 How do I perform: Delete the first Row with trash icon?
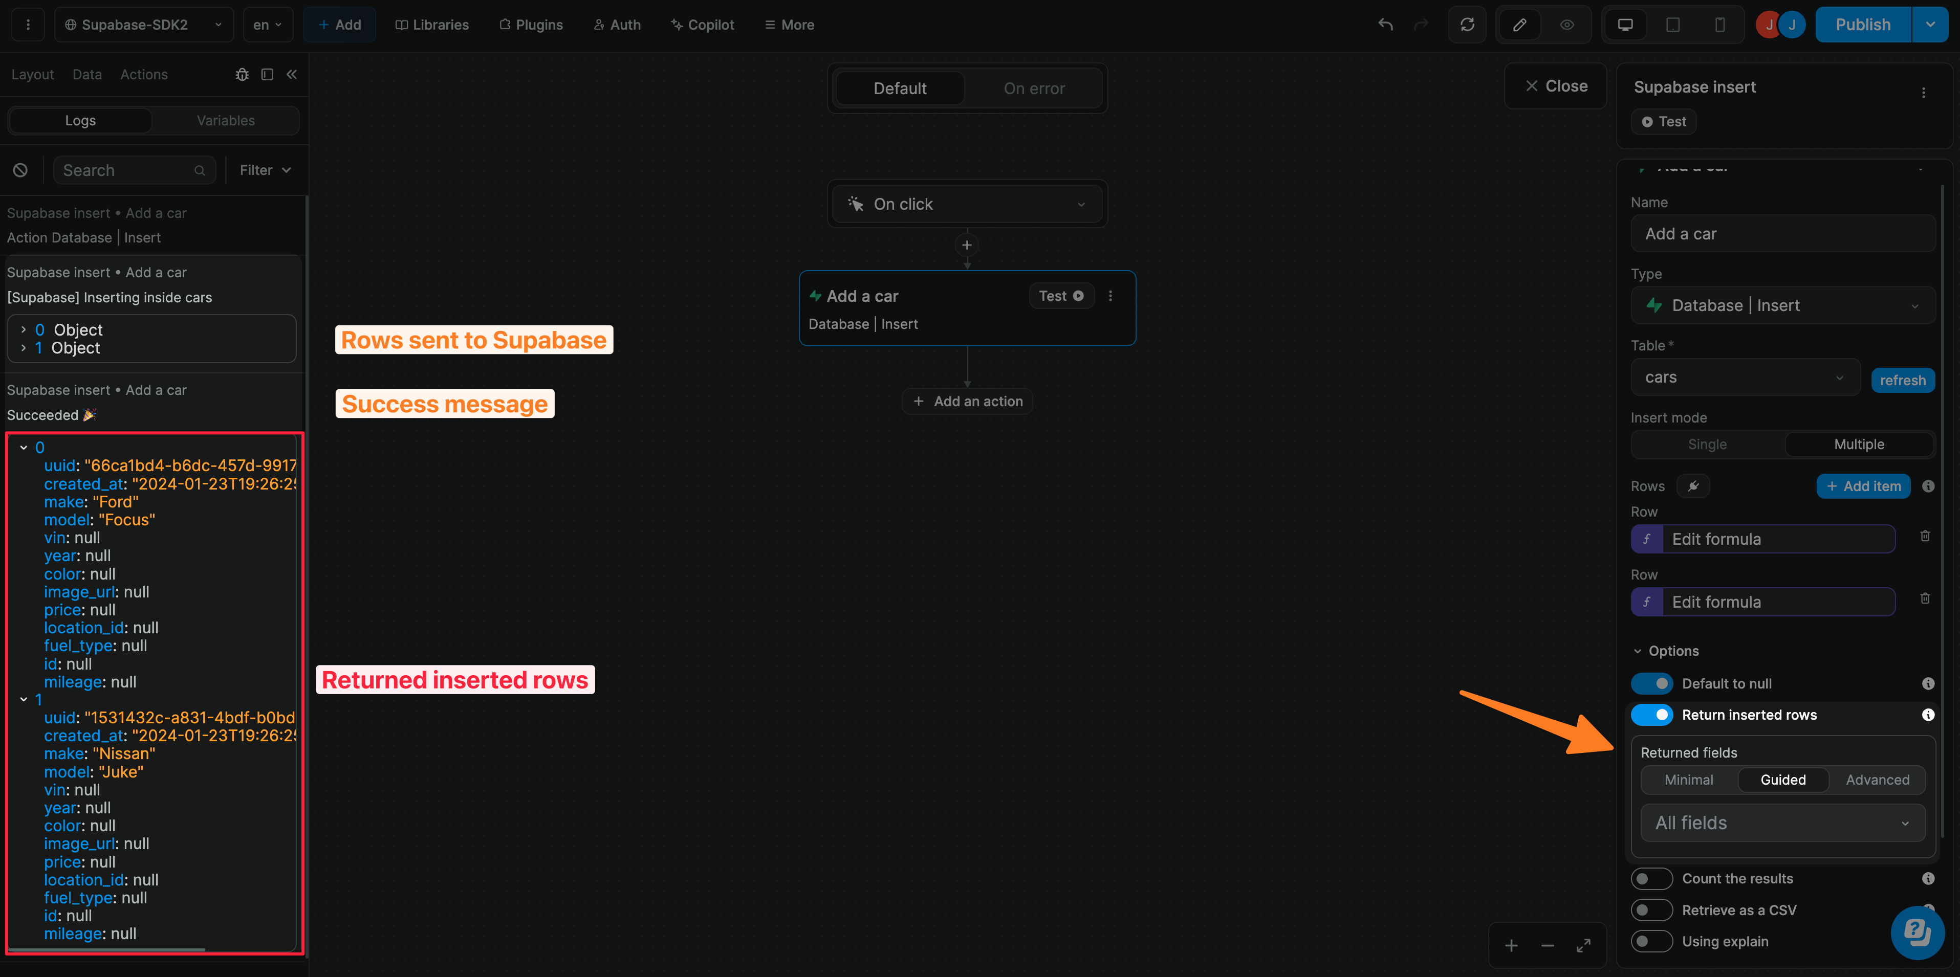pos(1925,536)
